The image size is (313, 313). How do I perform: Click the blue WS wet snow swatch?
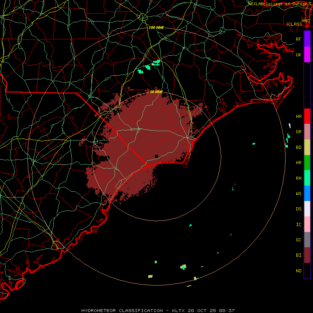[307, 193]
